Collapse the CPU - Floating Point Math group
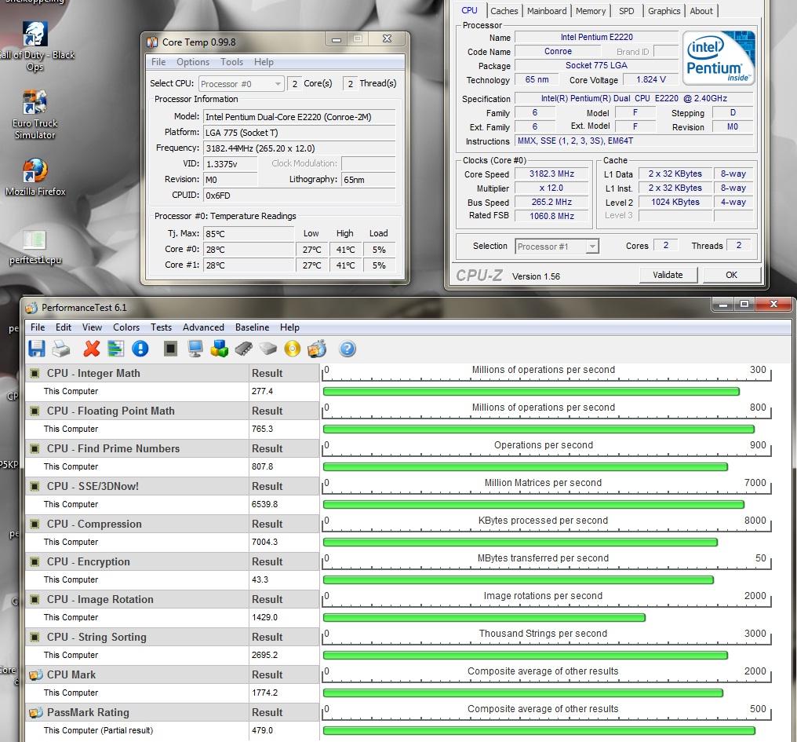The image size is (797, 742). [35, 411]
